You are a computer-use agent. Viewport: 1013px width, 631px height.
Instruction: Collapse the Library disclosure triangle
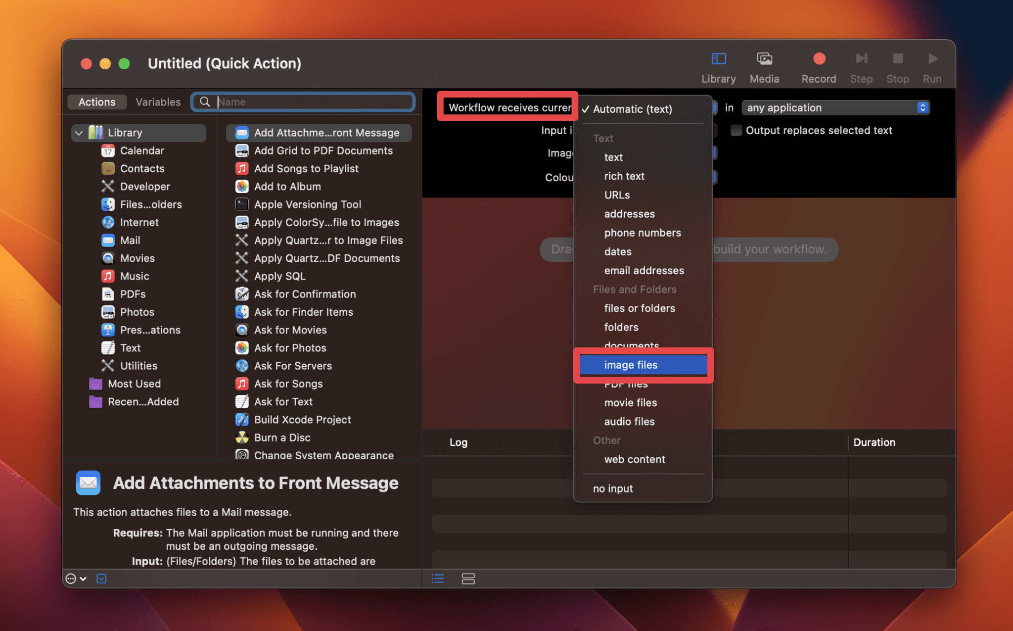click(78, 132)
